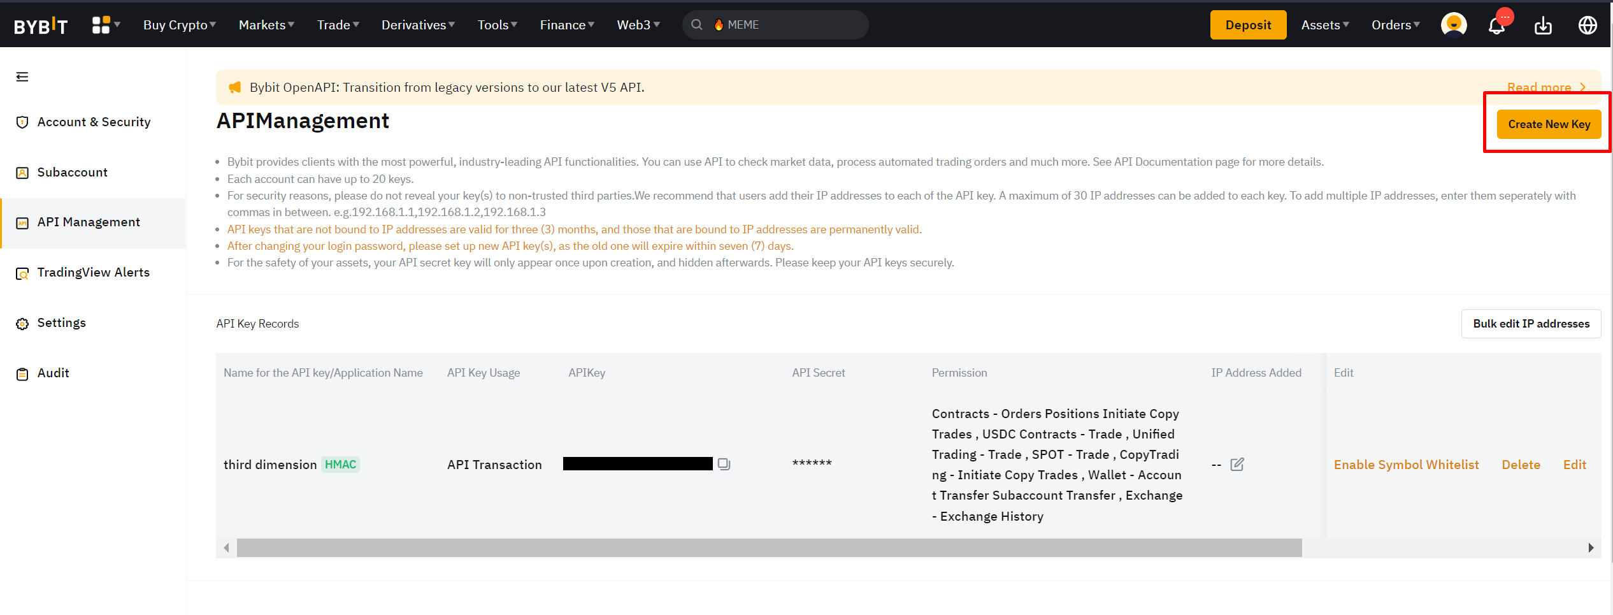
Task: Click the 'IP Address Added' column header
Action: click(1256, 373)
